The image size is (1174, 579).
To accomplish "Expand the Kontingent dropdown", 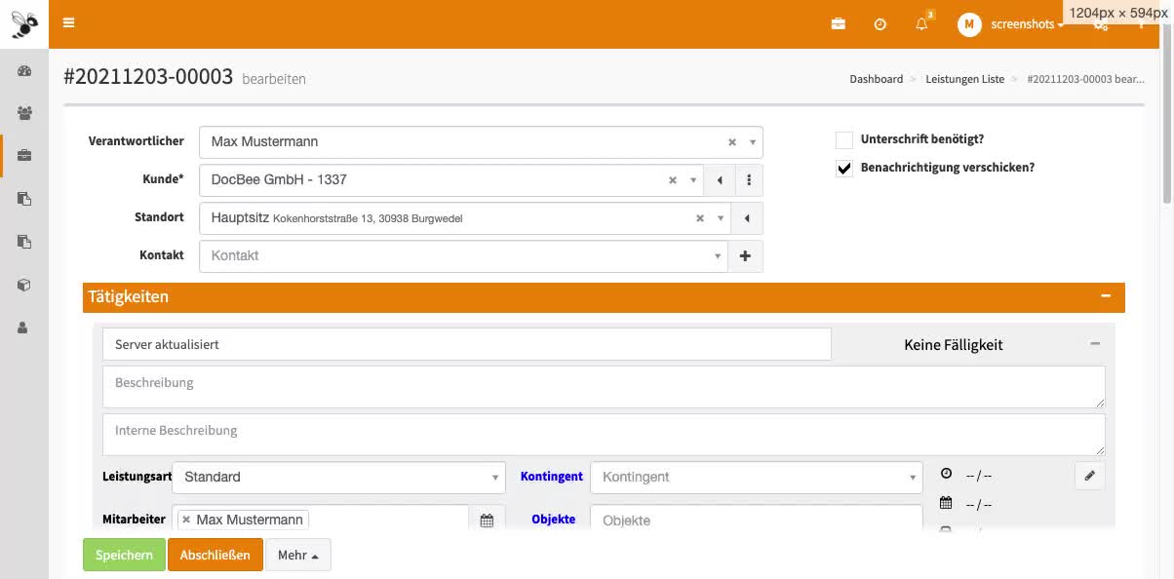I will pos(756,478).
